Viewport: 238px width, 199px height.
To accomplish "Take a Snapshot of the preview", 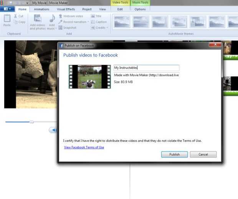I will point(68,28).
